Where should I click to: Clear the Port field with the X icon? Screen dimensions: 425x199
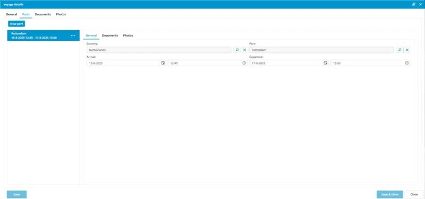407,50
